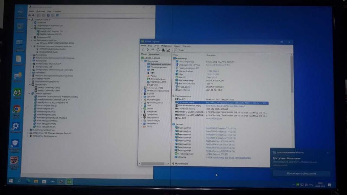The width and height of the screenshot is (347, 195).
Task: Click AIDA64 refresh icon
Action: (158, 50)
